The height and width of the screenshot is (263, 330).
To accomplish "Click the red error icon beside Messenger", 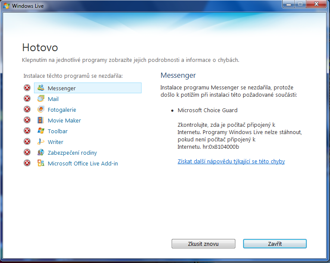I will [x=27, y=88].
